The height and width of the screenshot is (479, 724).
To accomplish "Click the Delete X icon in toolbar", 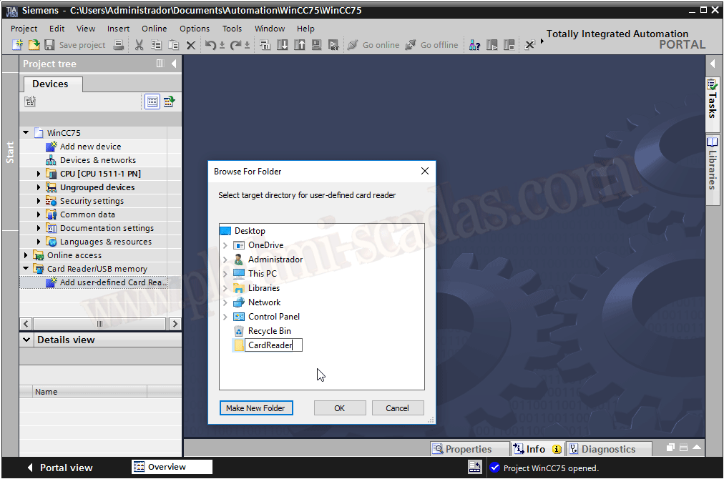I will coord(191,45).
